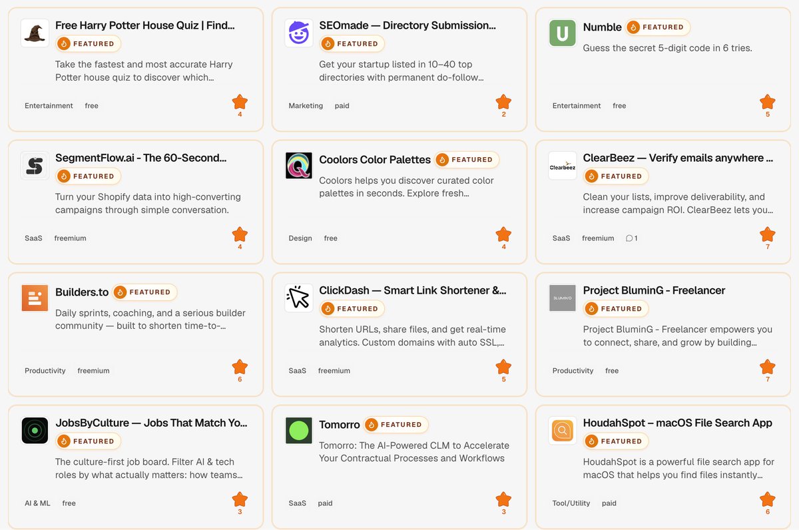Select free tag on JobsByCulture card
The image size is (799, 530).
pyautogui.click(x=69, y=503)
